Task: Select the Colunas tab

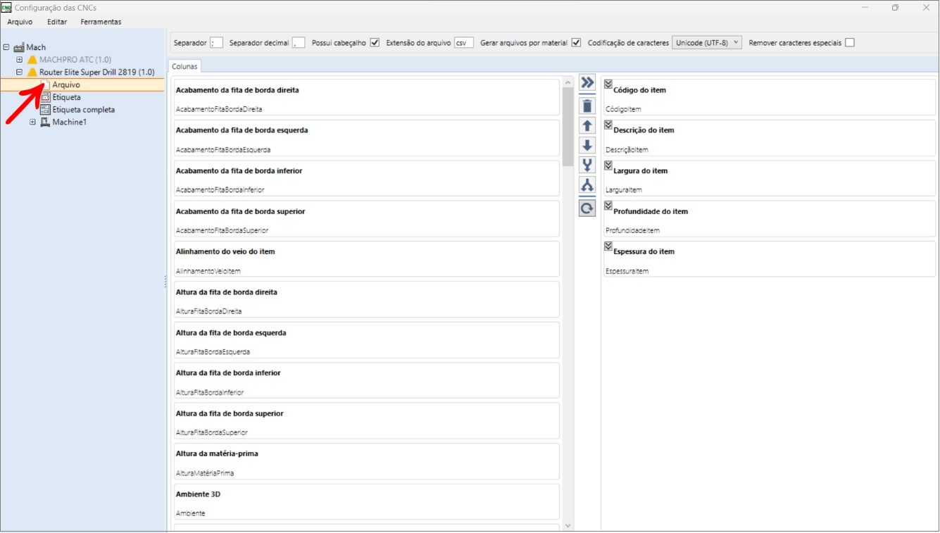Action: tap(184, 66)
